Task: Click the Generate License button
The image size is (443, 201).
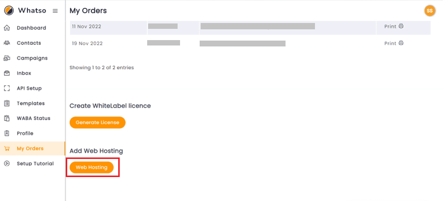Action: pos(98,122)
